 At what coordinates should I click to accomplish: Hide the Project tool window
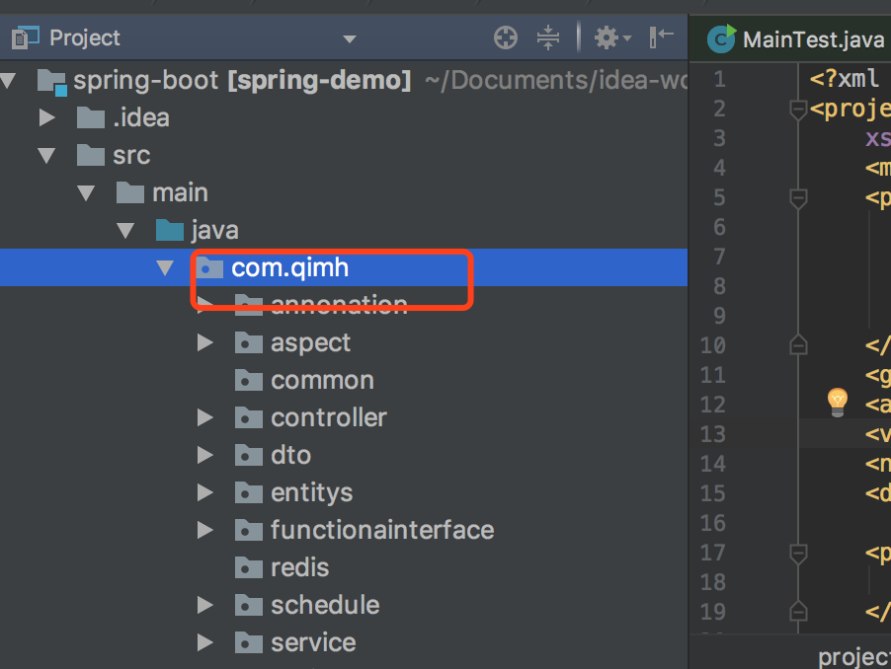click(x=661, y=37)
